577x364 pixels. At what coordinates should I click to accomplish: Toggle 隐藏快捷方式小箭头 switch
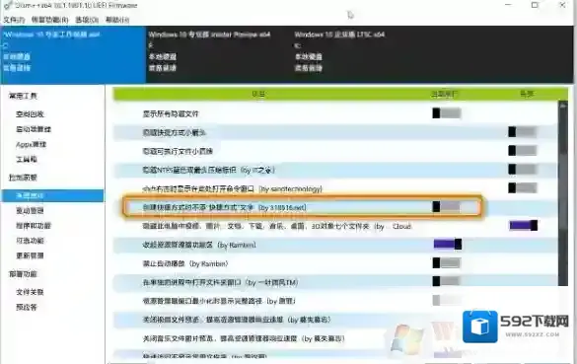[523, 132]
